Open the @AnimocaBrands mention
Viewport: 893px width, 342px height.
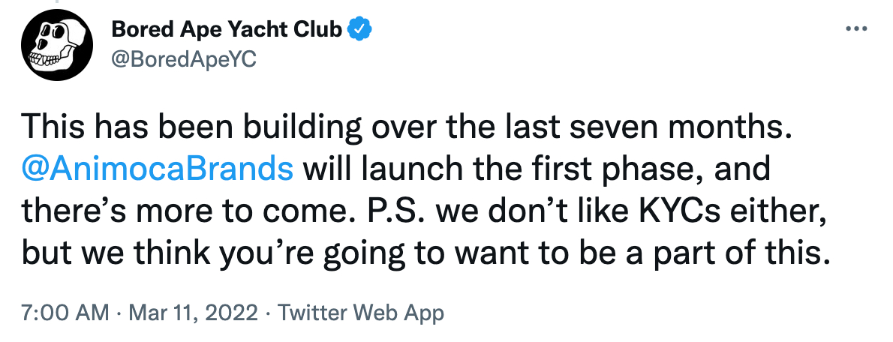[x=158, y=170]
